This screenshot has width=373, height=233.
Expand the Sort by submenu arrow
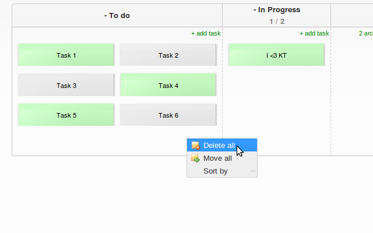coord(252,171)
